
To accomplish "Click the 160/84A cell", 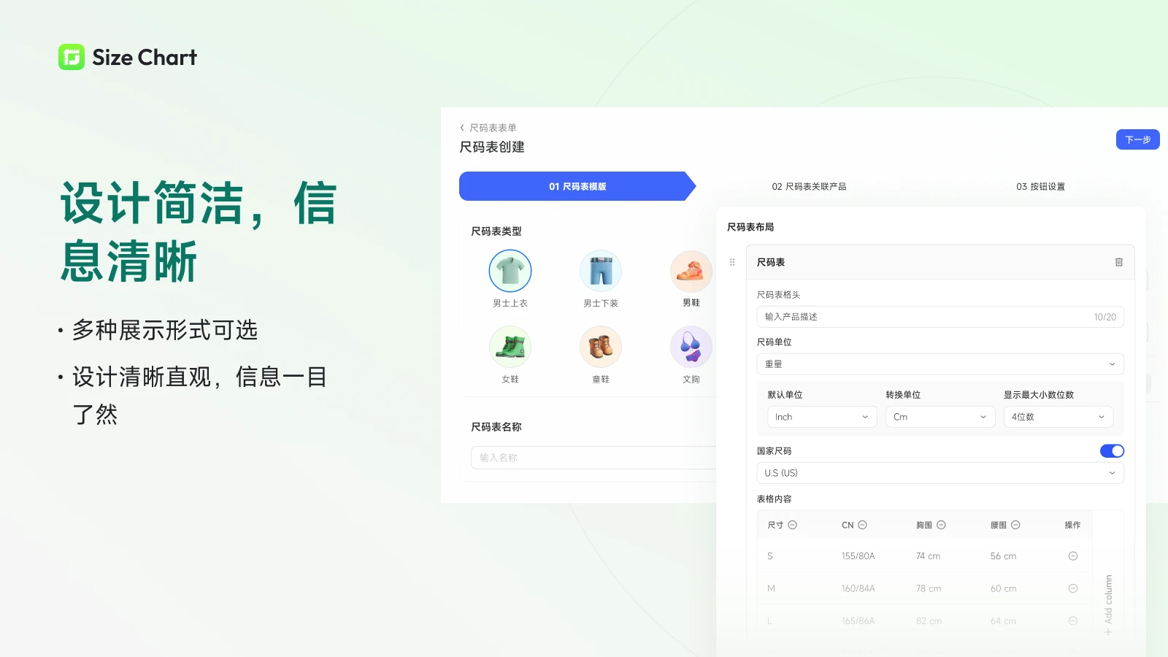I will pyautogui.click(x=858, y=588).
